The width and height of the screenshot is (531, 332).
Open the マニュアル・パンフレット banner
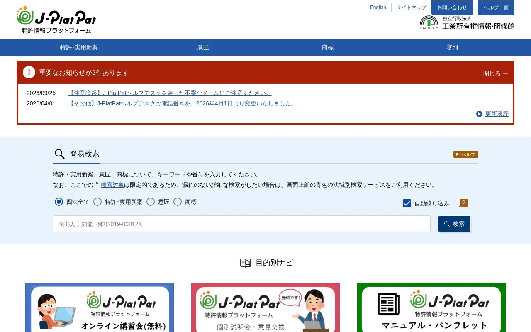[x=431, y=308]
